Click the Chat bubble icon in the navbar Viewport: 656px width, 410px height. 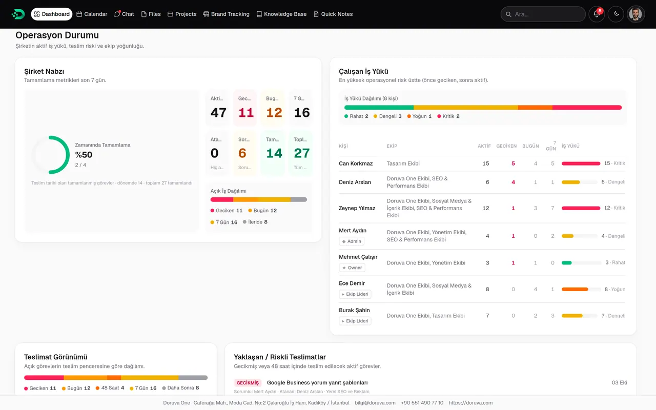tap(117, 14)
